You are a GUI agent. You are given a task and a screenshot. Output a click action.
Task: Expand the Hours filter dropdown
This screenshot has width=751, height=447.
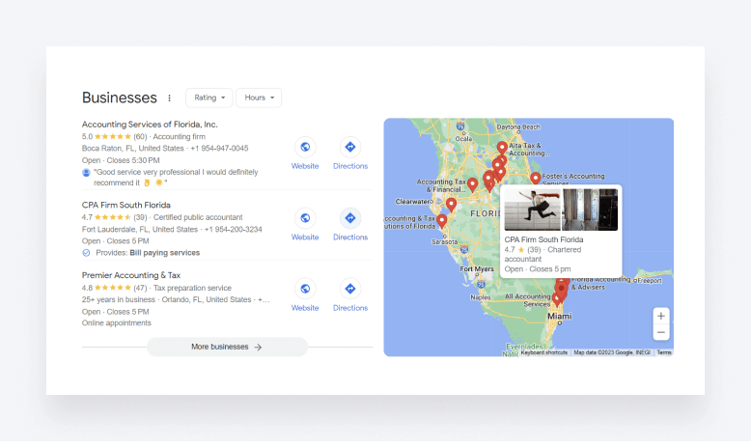[259, 98]
